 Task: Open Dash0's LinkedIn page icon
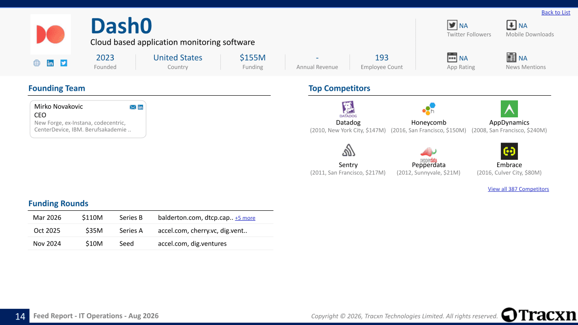click(x=50, y=63)
